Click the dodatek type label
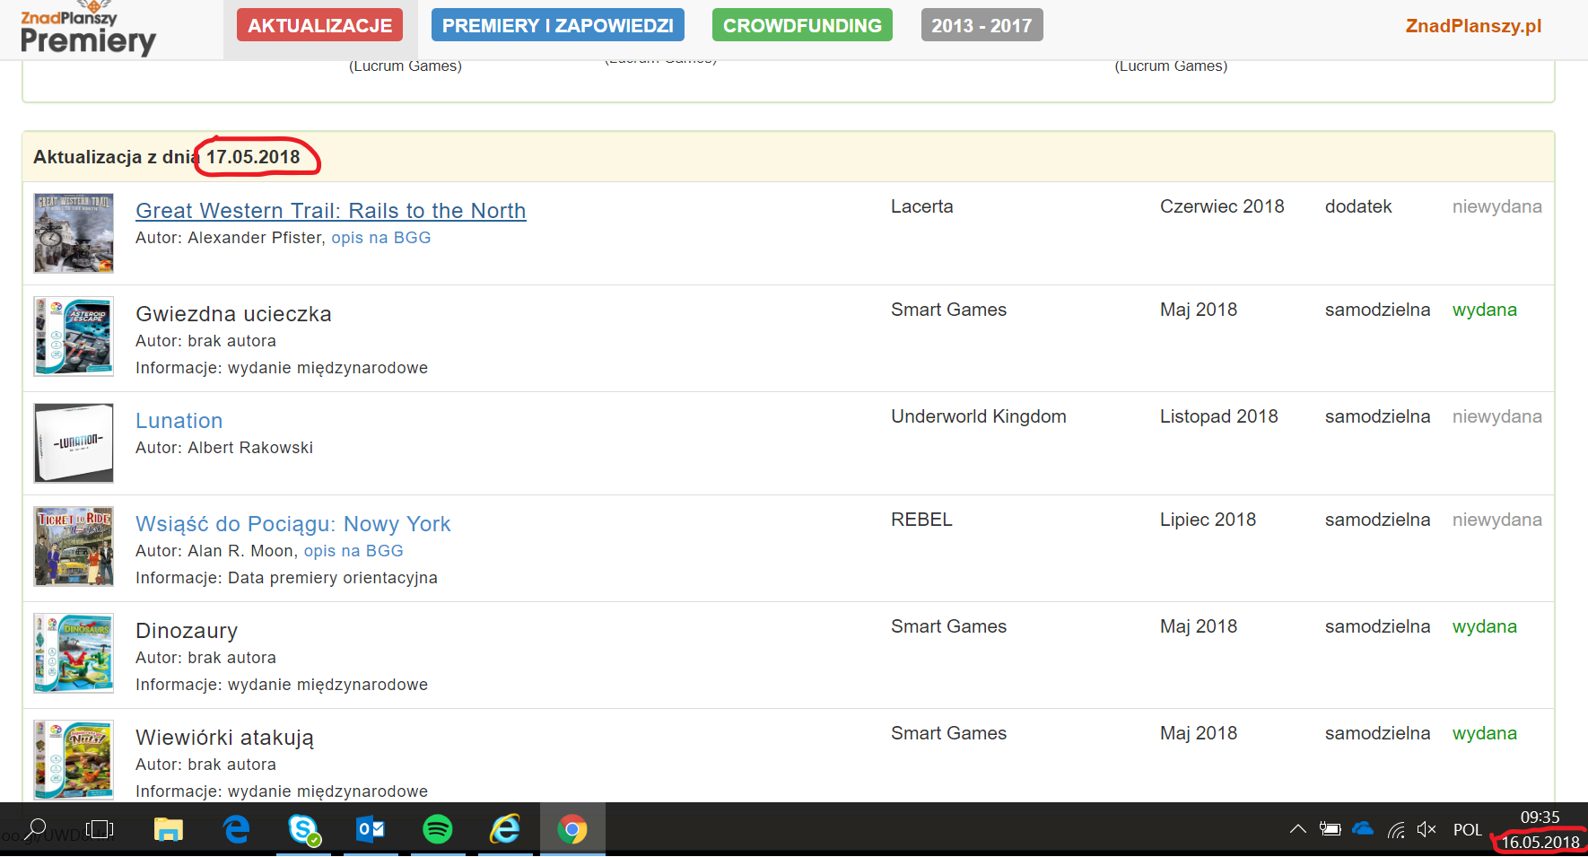1588x857 pixels. click(1358, 206)
